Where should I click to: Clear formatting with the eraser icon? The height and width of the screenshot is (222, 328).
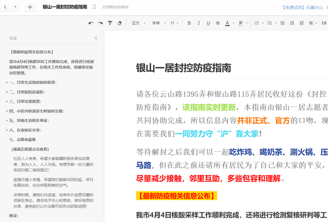coord(119,23)
